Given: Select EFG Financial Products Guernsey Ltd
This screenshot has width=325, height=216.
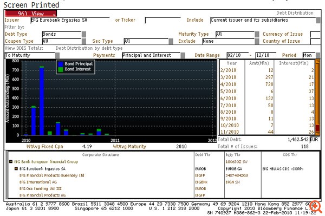Looking at the screenshot, I should [52, 175].
